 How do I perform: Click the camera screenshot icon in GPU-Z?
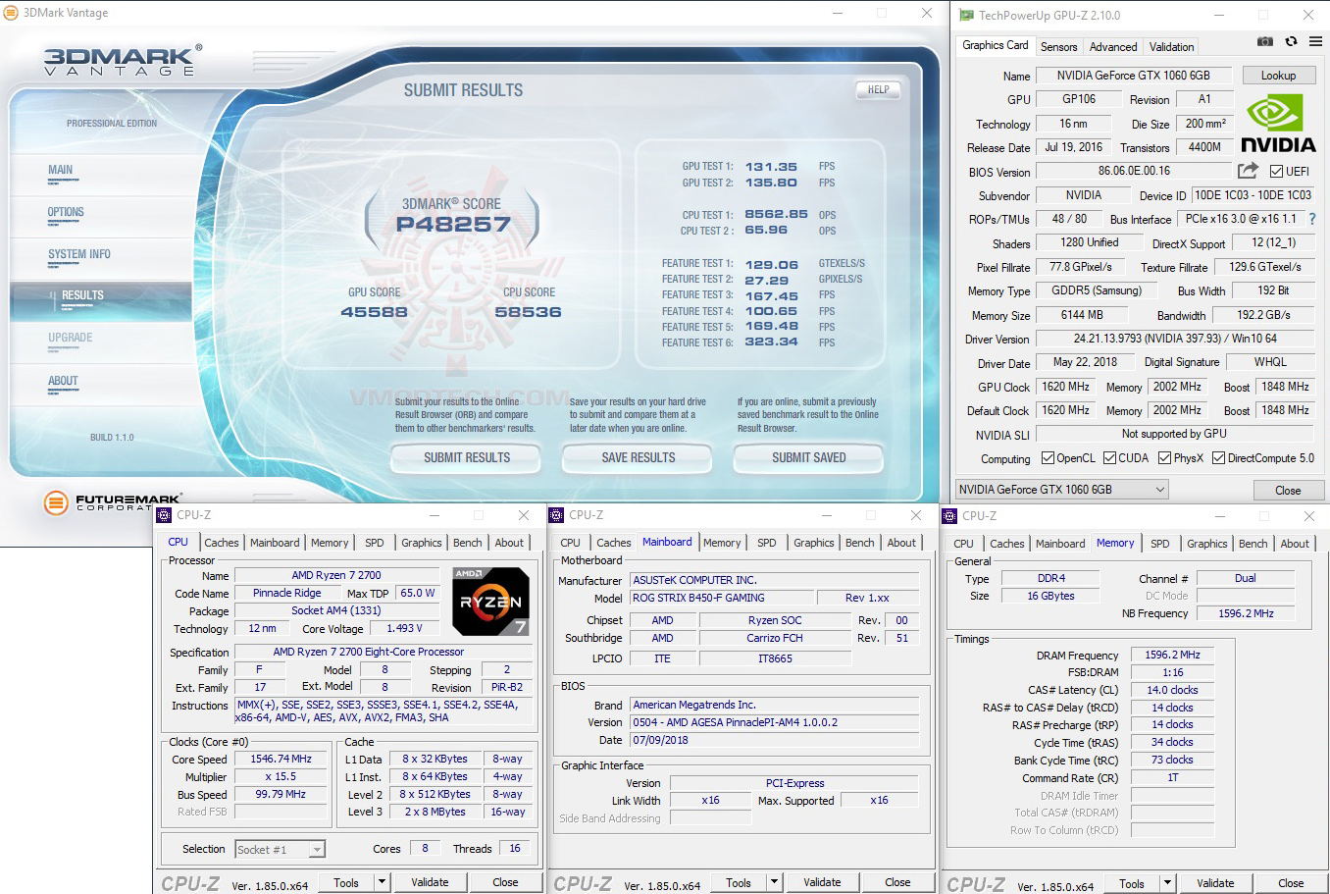click(x=1264, y=42)
